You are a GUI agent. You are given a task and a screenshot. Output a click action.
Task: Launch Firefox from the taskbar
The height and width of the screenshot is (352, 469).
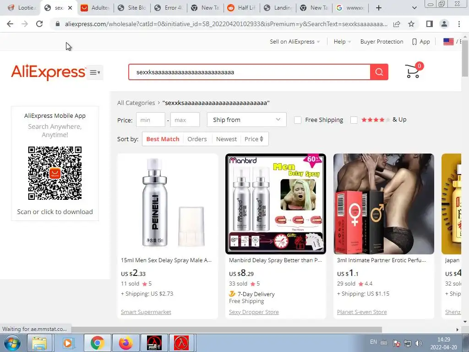[125, 343]
